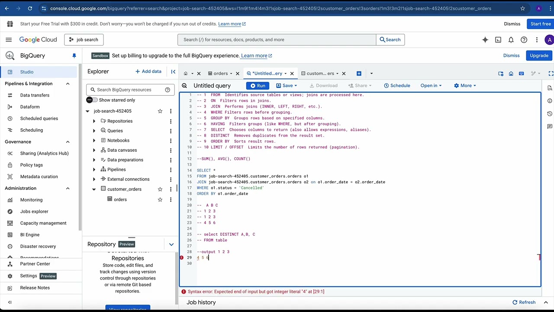Click the Schedule button
554x312 pixels.
click(x=397, y=86)
